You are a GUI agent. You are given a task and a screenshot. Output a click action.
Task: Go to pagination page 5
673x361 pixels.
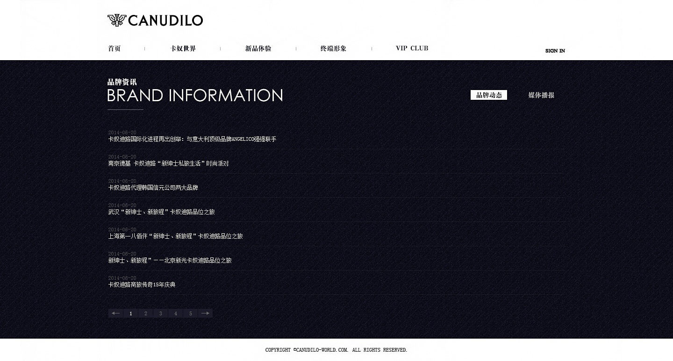(x=191, y=313)
